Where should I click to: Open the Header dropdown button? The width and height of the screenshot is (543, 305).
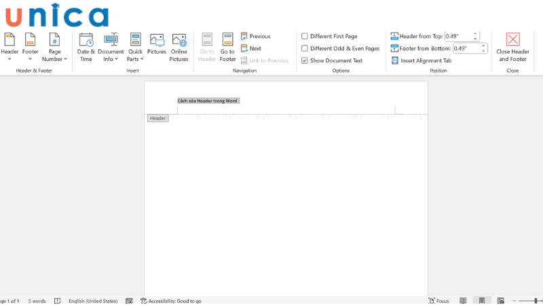[10, 47]
